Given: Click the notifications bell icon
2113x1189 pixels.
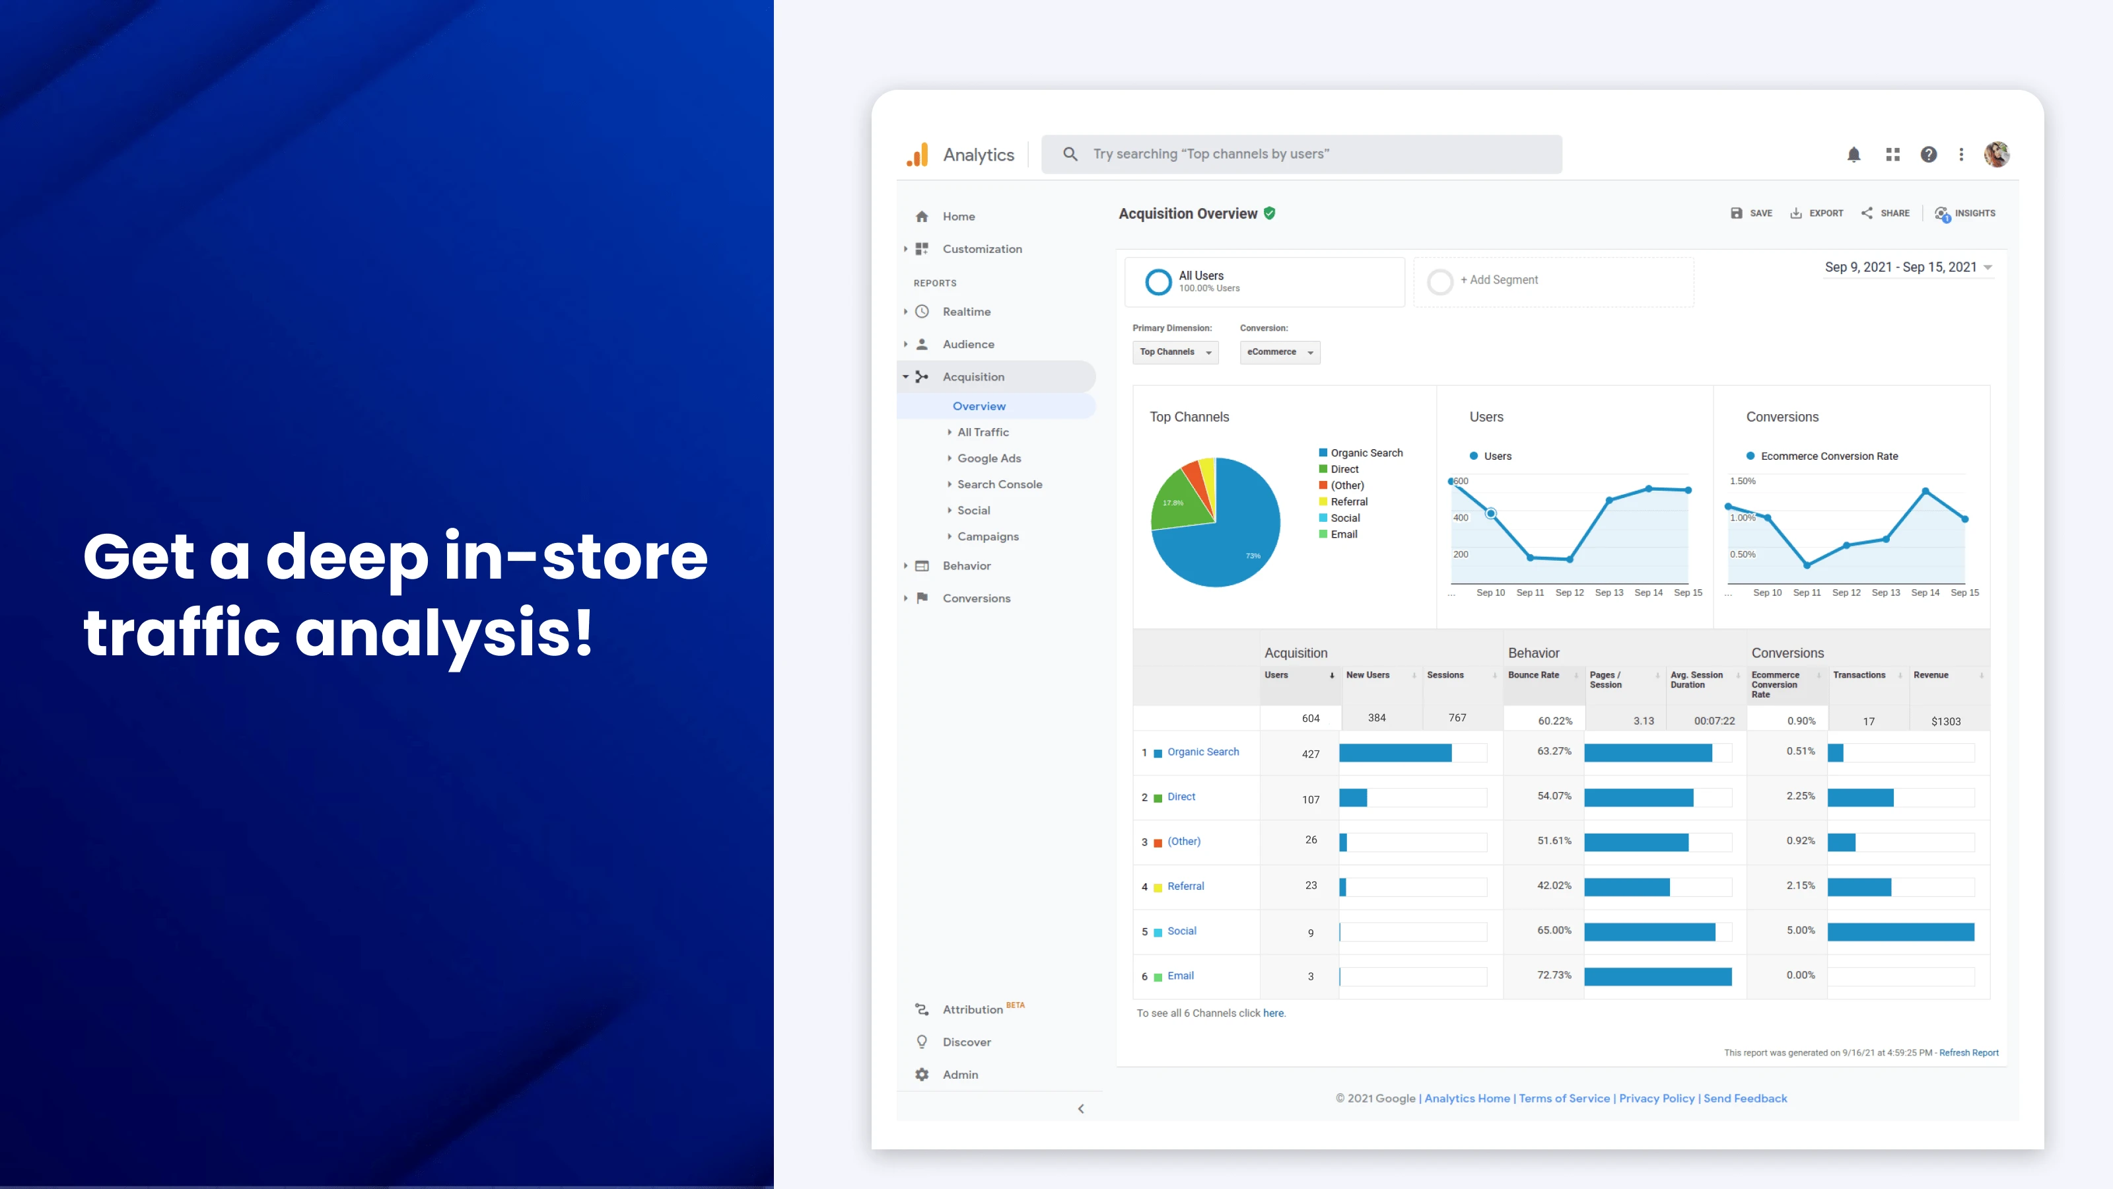Looking at the screenshot, I should click(1853, 155).
